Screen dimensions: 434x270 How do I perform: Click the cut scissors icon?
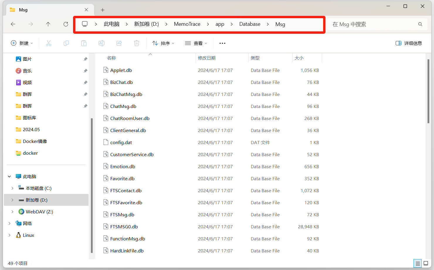tap(49, 43)
